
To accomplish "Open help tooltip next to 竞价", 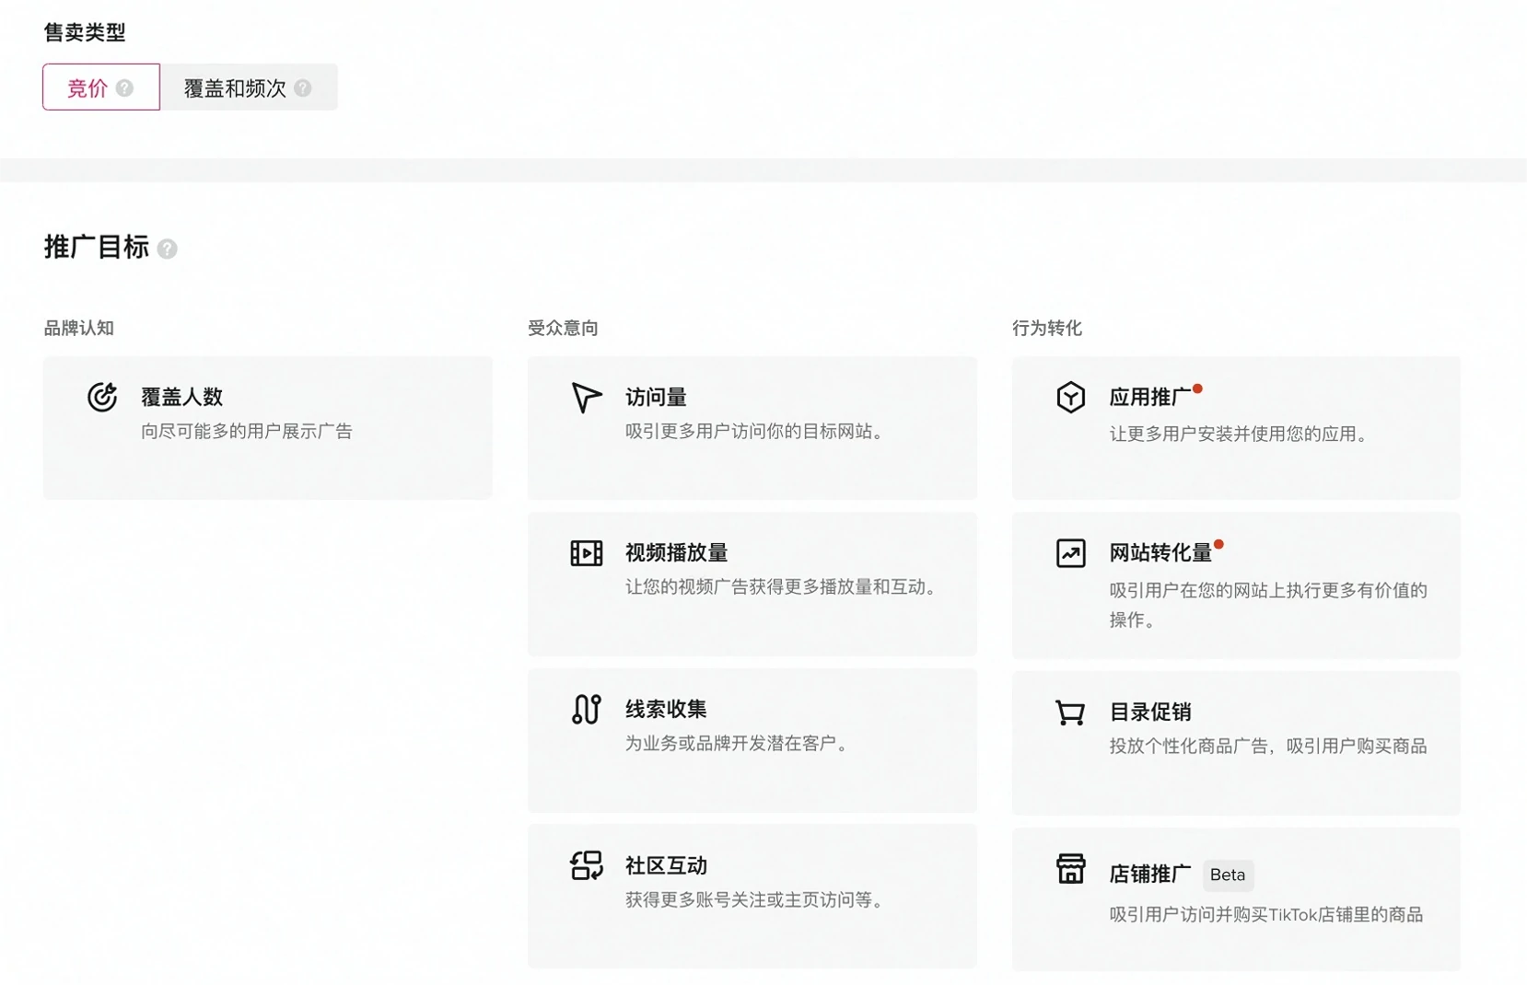I will tap(125, 88).
